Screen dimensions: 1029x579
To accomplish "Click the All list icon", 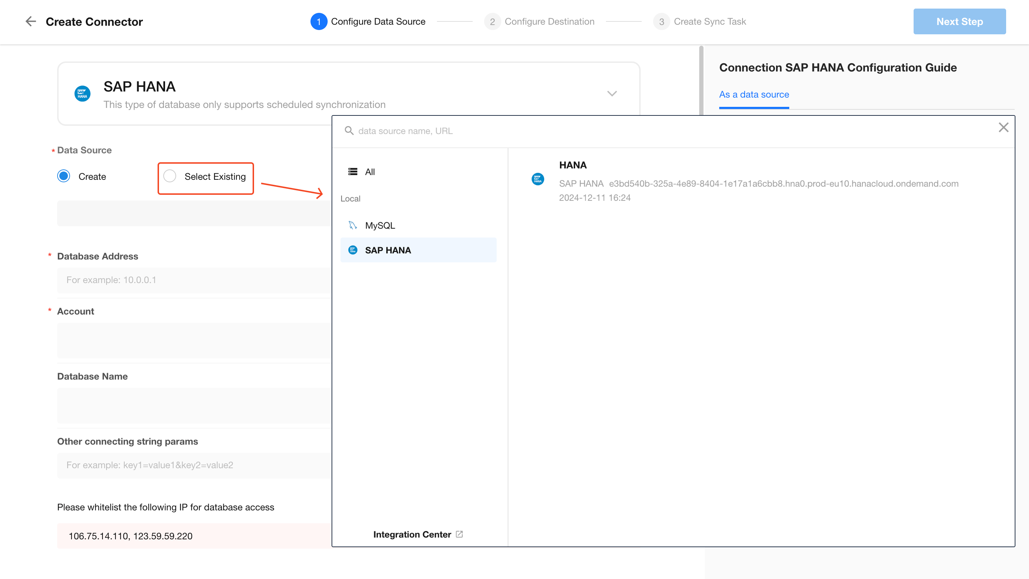I will pos(352,172).
